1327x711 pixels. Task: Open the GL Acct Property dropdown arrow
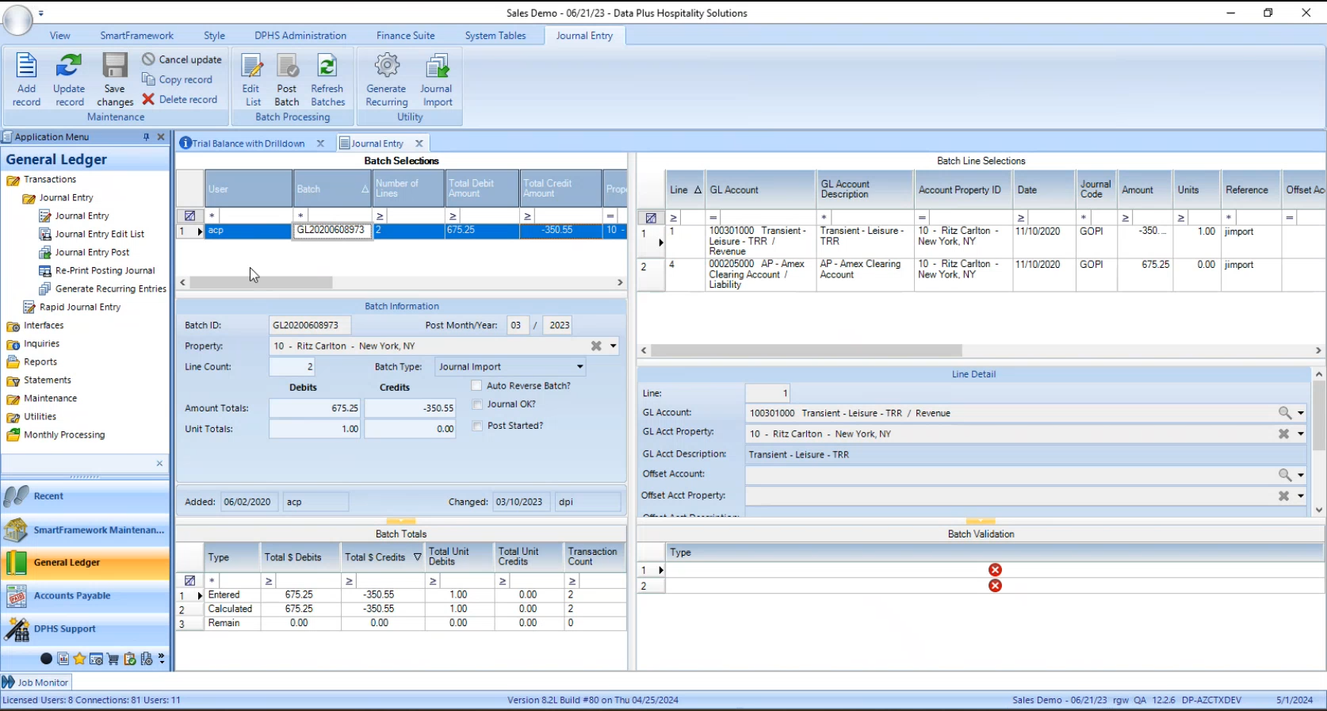(x=1300, y=434)
